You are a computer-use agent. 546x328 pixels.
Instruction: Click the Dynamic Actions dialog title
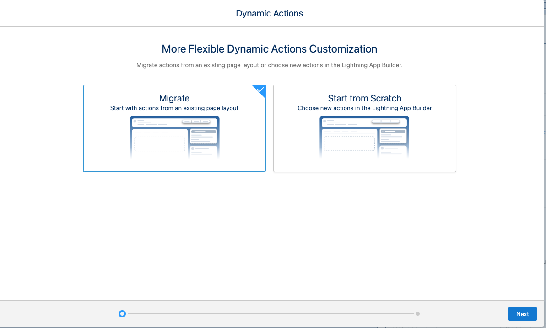[x=269, y=13]
